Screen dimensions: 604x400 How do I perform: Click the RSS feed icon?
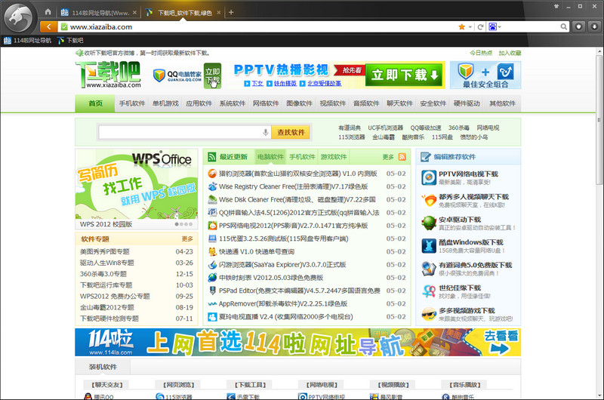click(x=402, y=157)
